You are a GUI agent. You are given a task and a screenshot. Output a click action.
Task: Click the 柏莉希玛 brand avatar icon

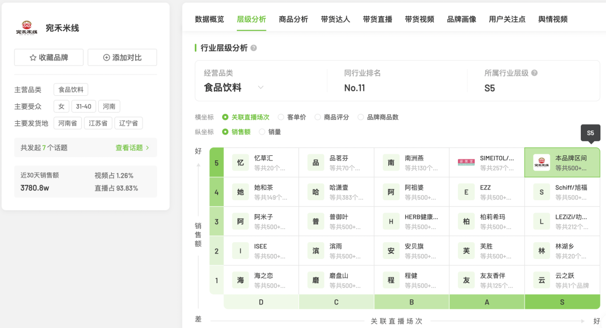pyautogui.click(x=466, y=221)
